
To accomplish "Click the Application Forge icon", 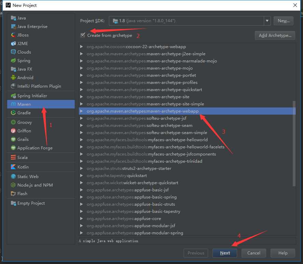I will point(13,148).
